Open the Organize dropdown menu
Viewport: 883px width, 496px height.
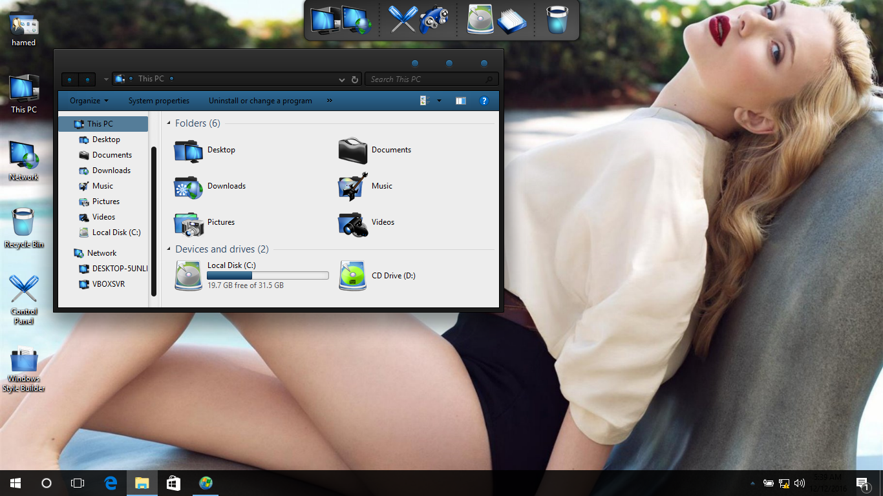click(x=89, y=101)
